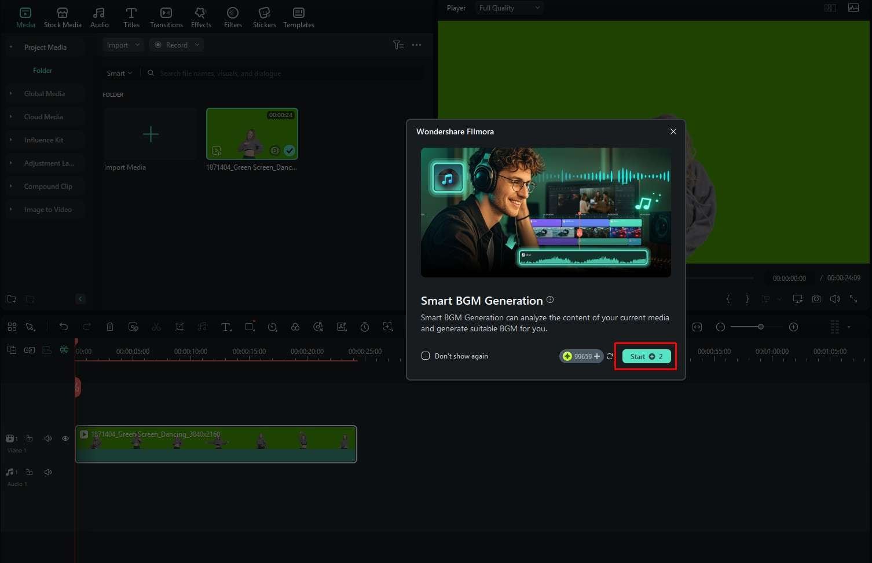Viewport: 872px width, 563px height.
Task: Toggle visibility eye of Video 1 track
Action: [x=65, y=438]
